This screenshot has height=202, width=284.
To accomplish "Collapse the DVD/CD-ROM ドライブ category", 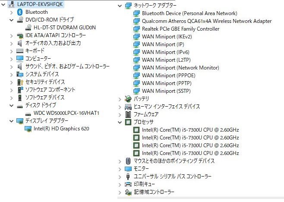I will coord(12,20).
